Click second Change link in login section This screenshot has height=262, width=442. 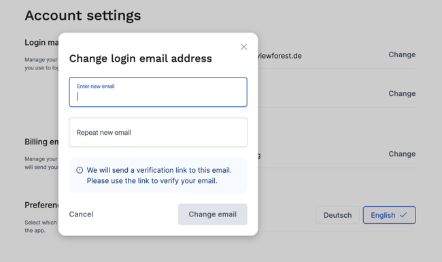pos(402,94)
